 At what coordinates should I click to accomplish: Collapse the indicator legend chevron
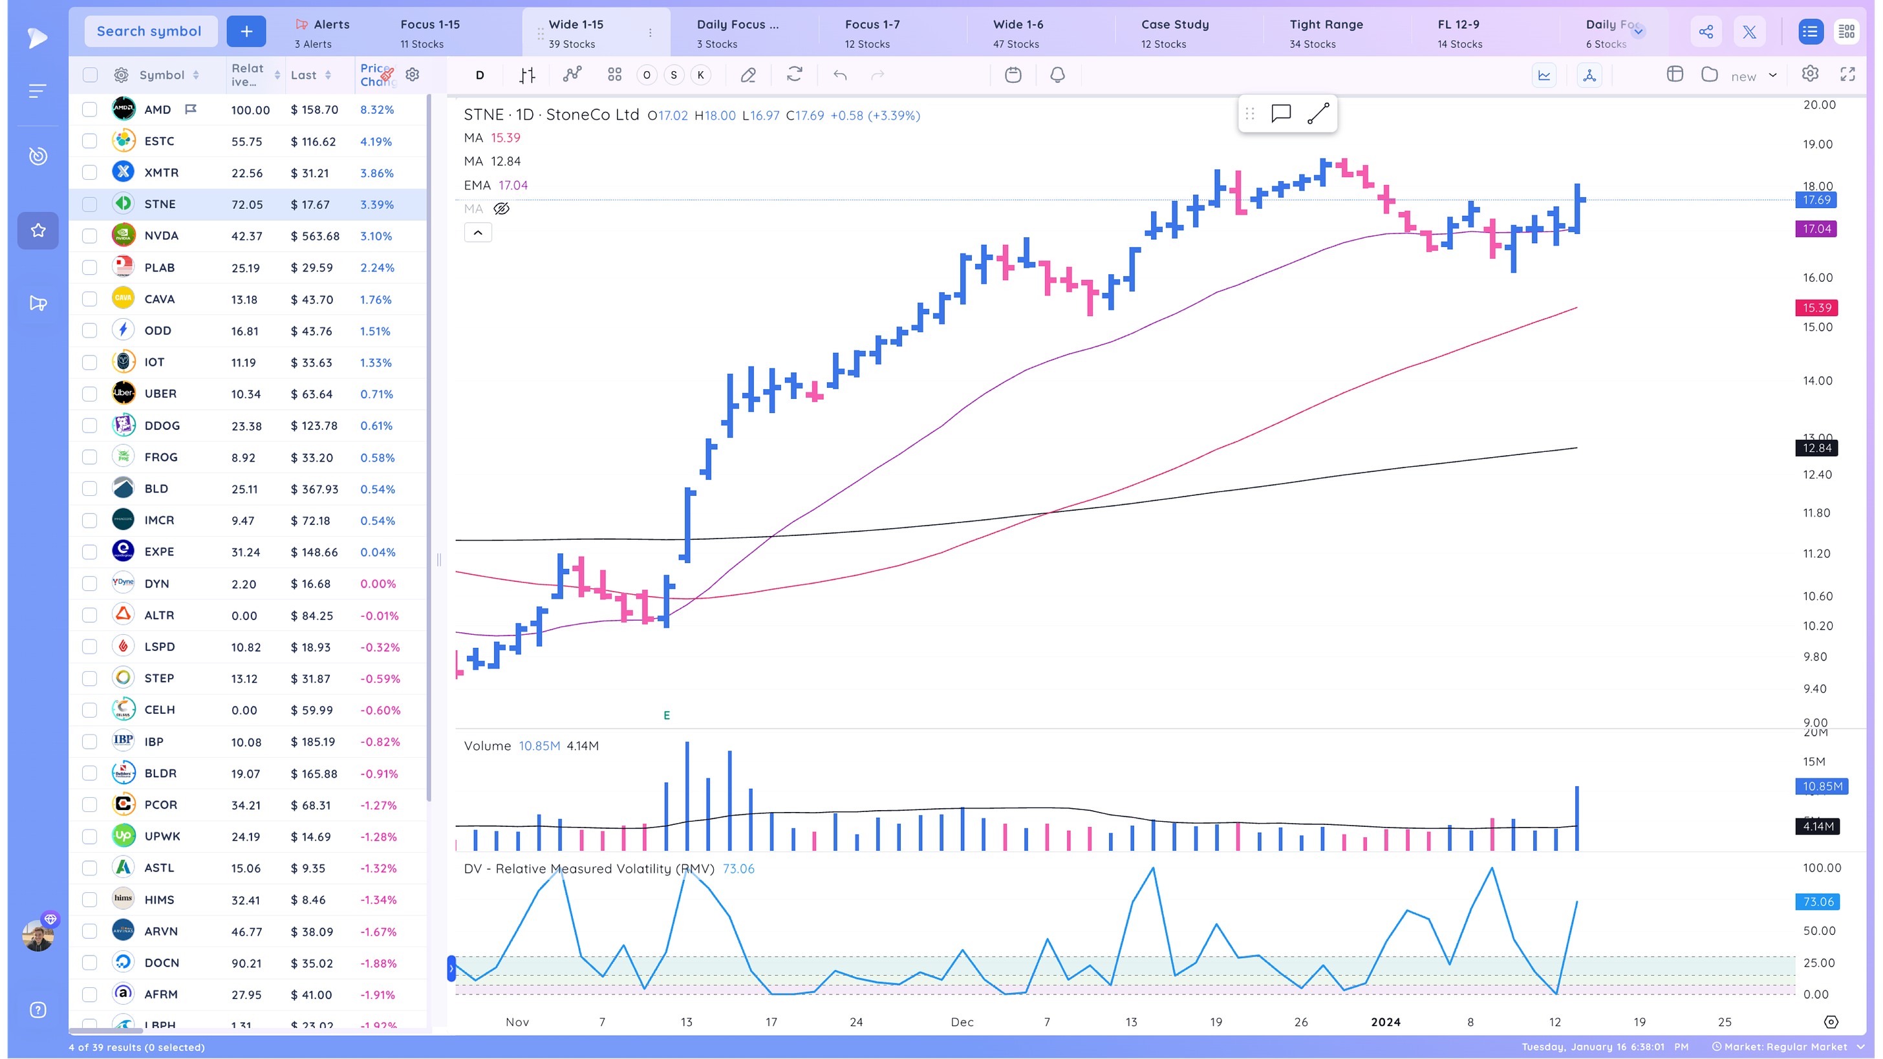pos(478,232)
